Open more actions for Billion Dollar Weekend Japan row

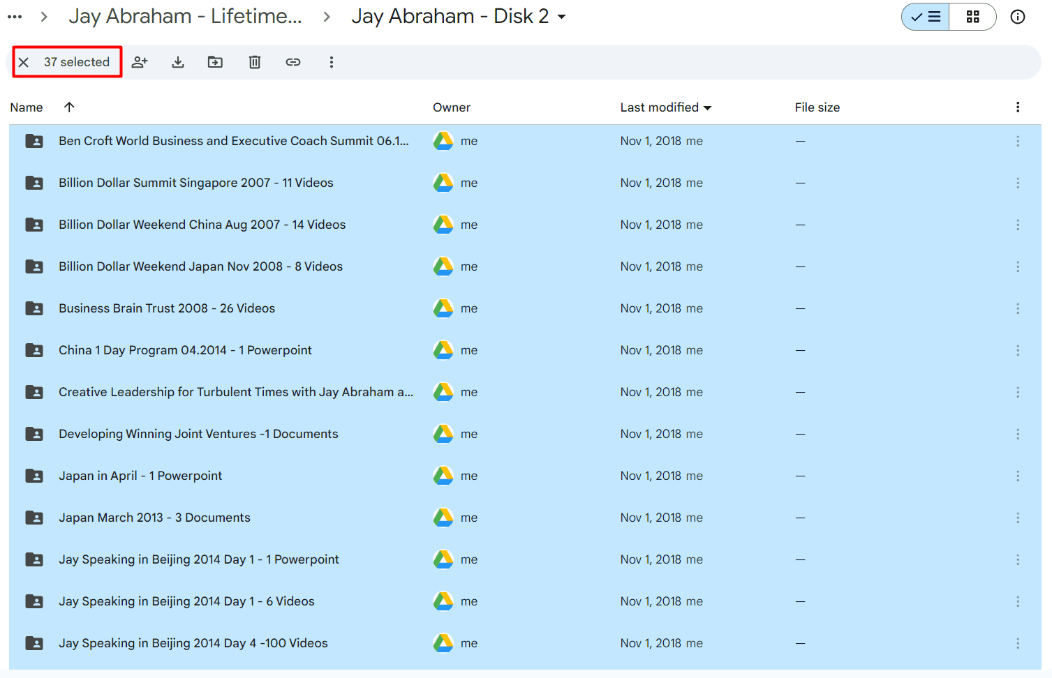coord(1018,266)
